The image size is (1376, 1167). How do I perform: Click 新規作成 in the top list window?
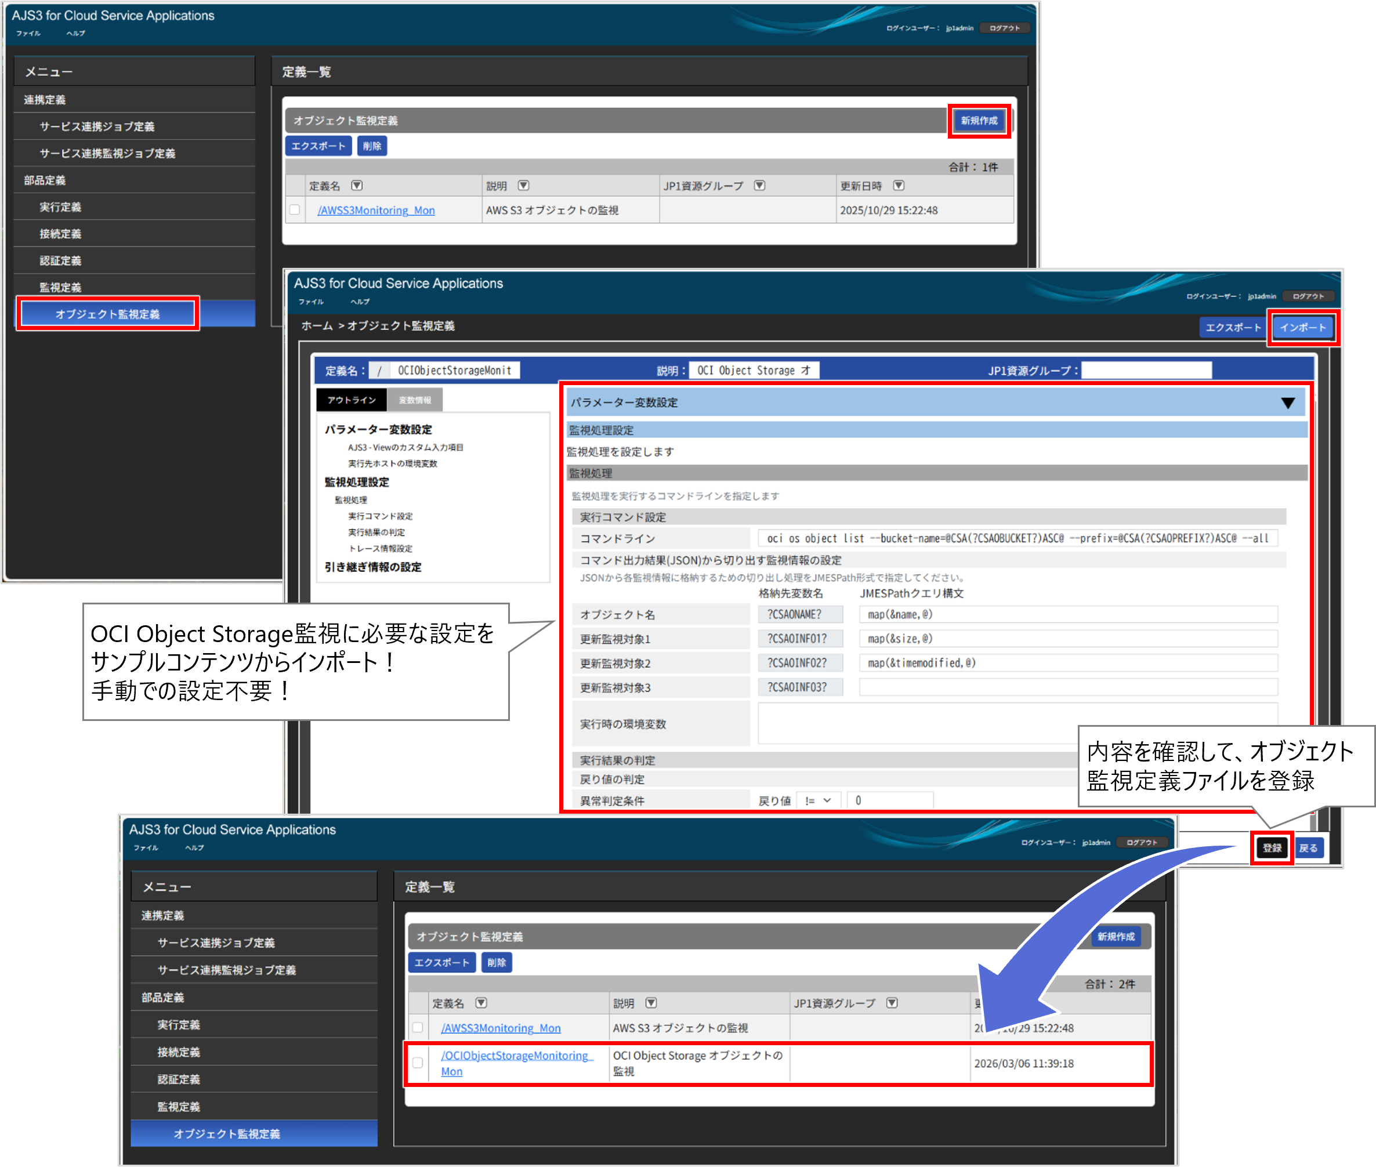pos(979,121)
